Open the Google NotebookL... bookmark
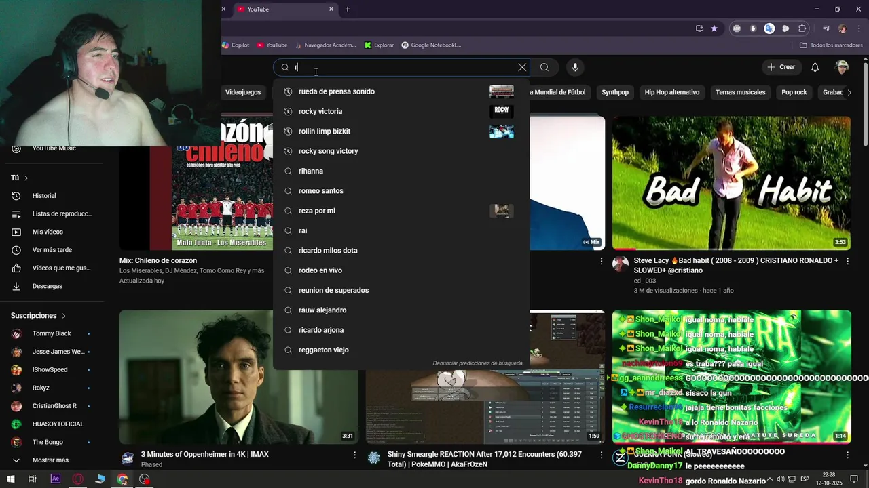Image resolution: width=869 pixels, height=488 pixels. (x=431, y=45)
